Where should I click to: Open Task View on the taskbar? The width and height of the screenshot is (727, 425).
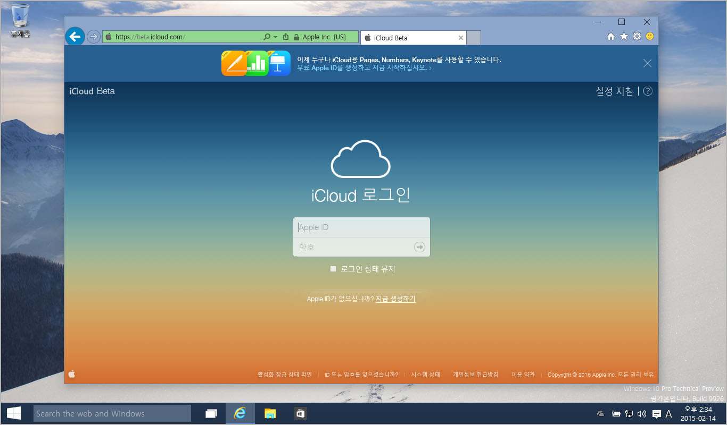click(x=211, y=413)
